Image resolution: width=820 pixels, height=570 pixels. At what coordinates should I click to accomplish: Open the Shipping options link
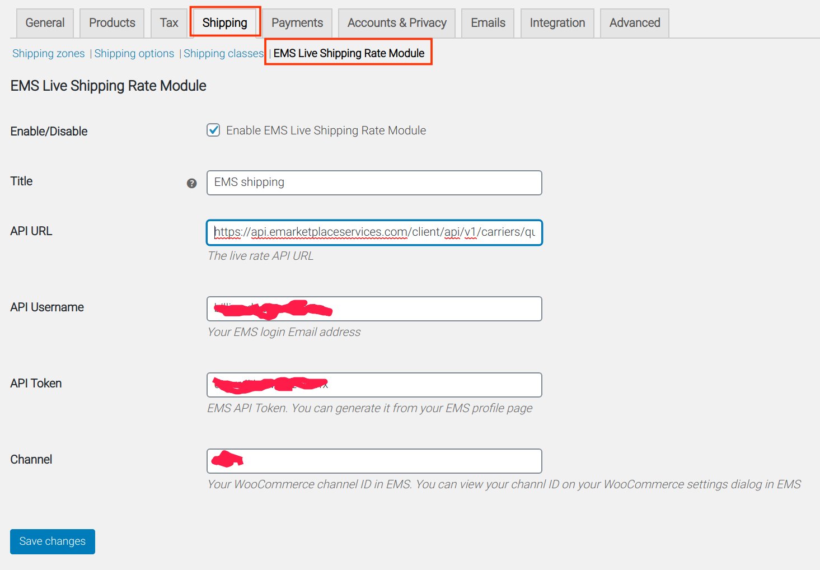[134, 53]
